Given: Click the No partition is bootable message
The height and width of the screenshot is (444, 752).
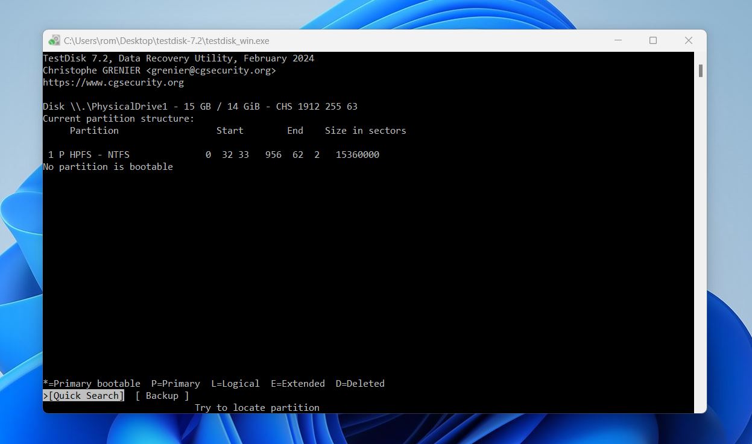Looking at the screenshot, I should 108,167.
